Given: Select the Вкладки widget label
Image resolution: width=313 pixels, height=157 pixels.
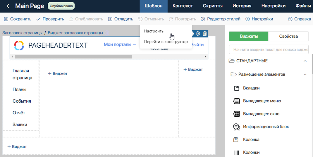Looking at the screenshot, I should click(251, 88).
